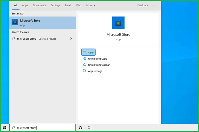Screen dimensions: 199x132
Task: Switch to the Documents tab
Action: (39, 5)
